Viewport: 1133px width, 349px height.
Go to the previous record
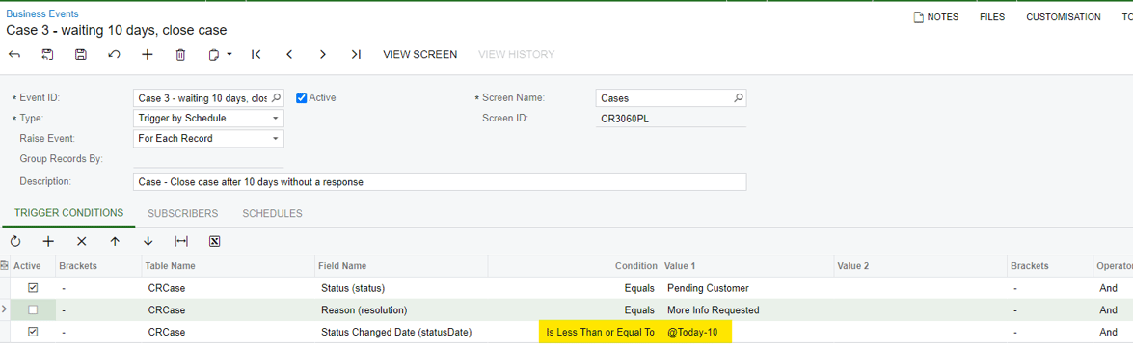[289, 54]
